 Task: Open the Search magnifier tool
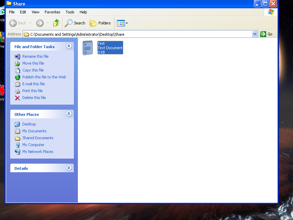tap(75, 23)
